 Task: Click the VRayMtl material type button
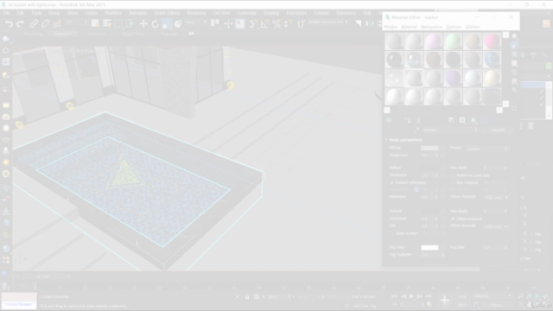click(498, 130)
